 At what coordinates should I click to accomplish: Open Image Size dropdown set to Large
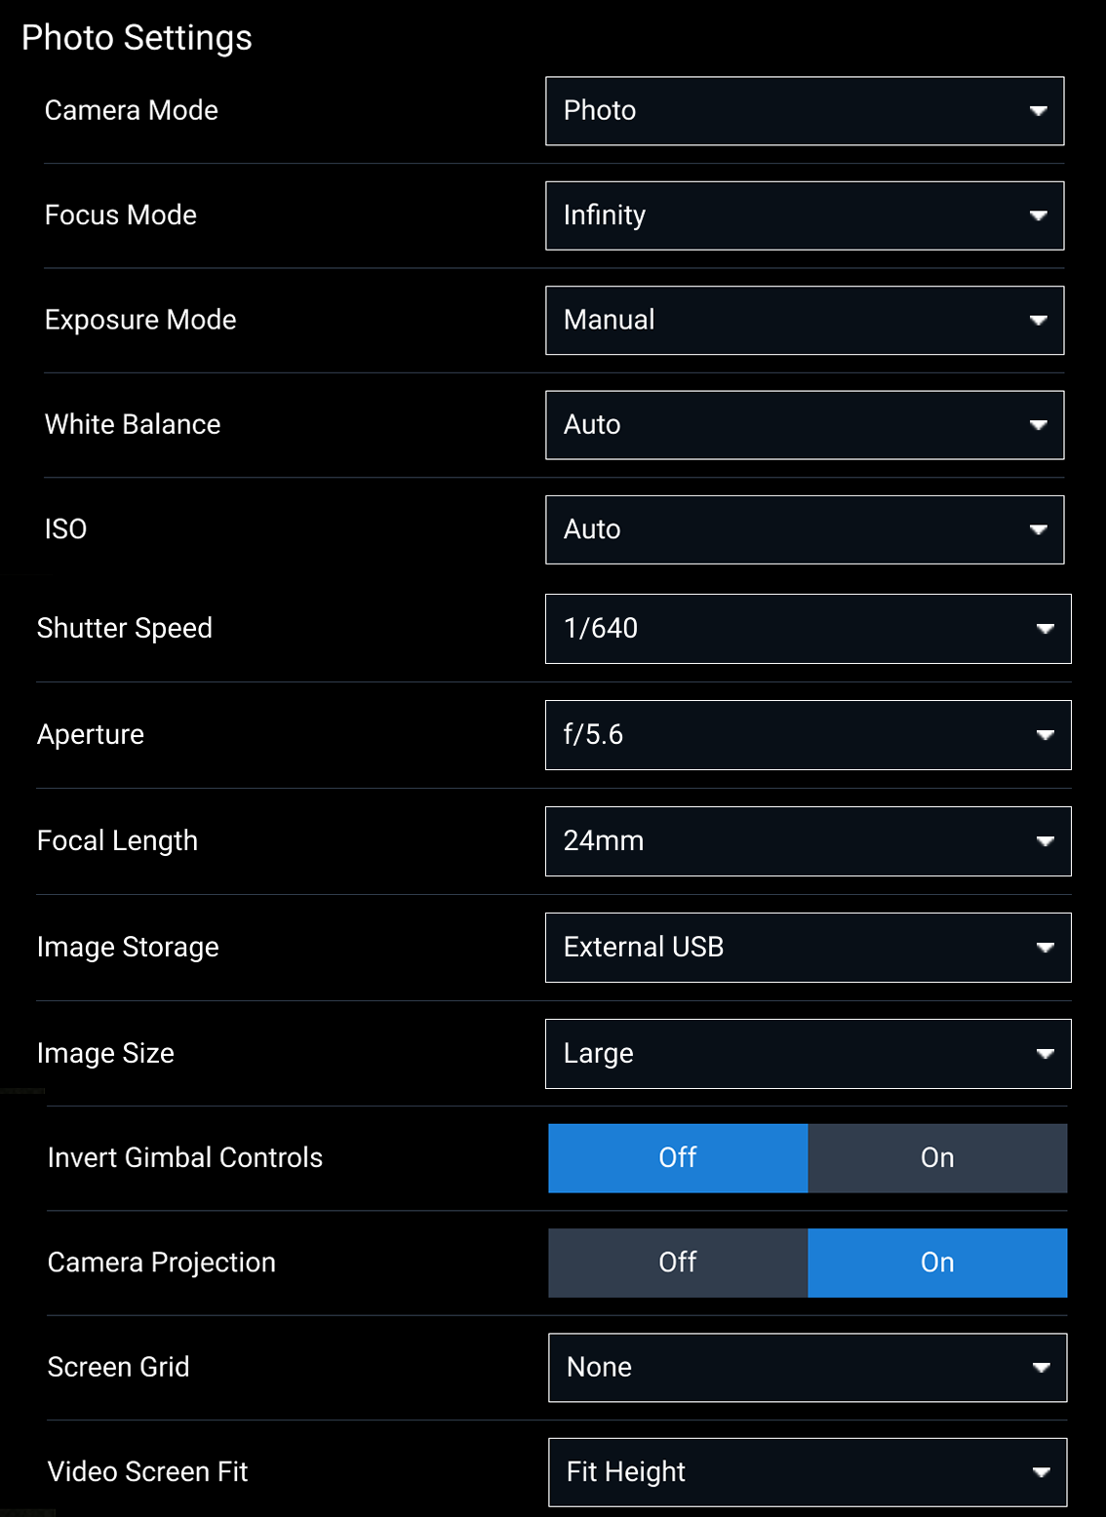pos(808,1054)
